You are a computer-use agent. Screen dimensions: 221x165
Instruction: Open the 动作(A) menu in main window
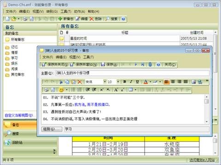click(79, 11)
